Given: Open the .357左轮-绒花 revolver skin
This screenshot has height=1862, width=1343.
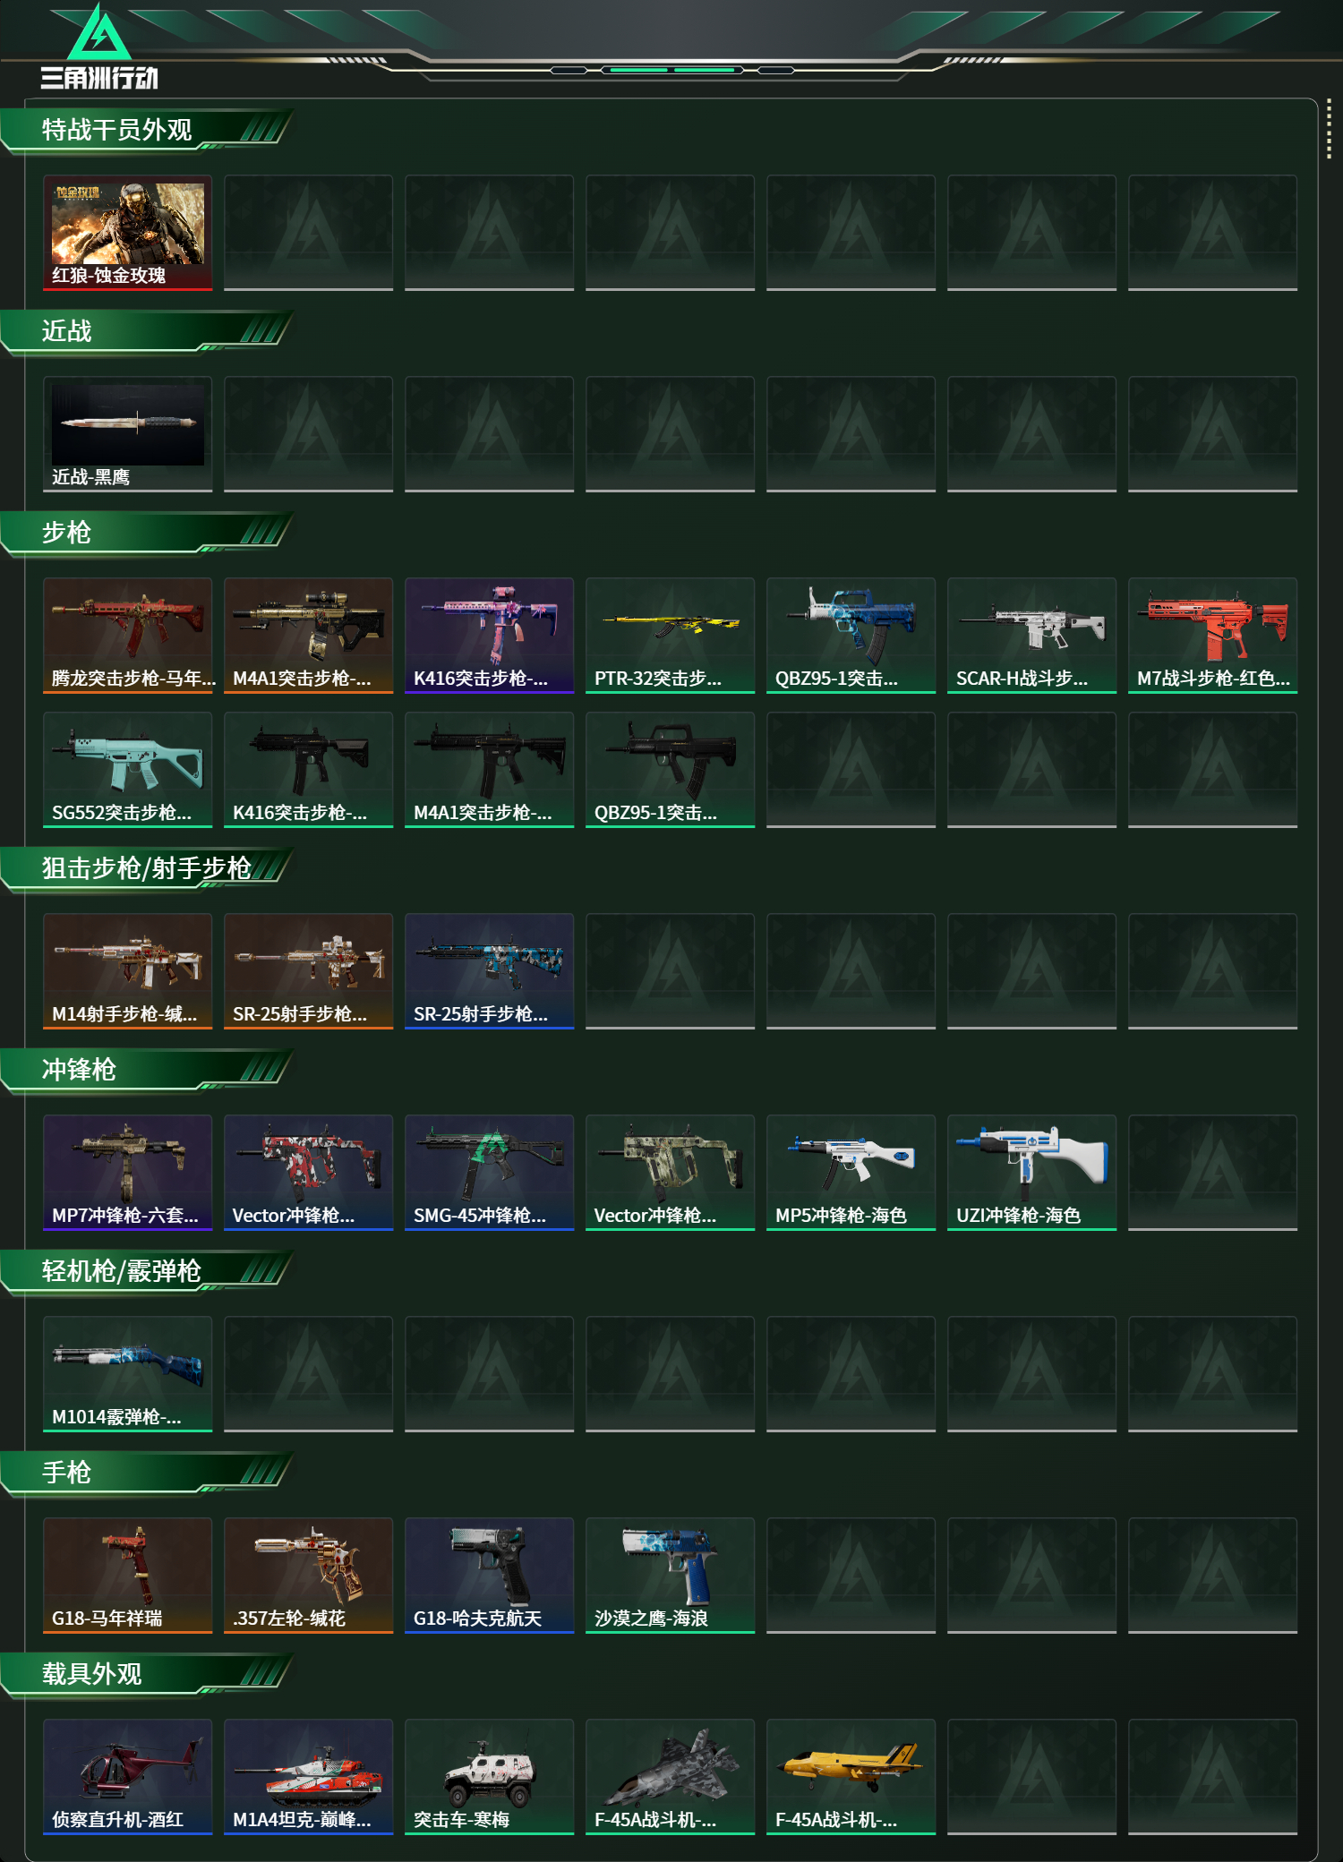Looking at the screenshot, I should click(308, 1576).
